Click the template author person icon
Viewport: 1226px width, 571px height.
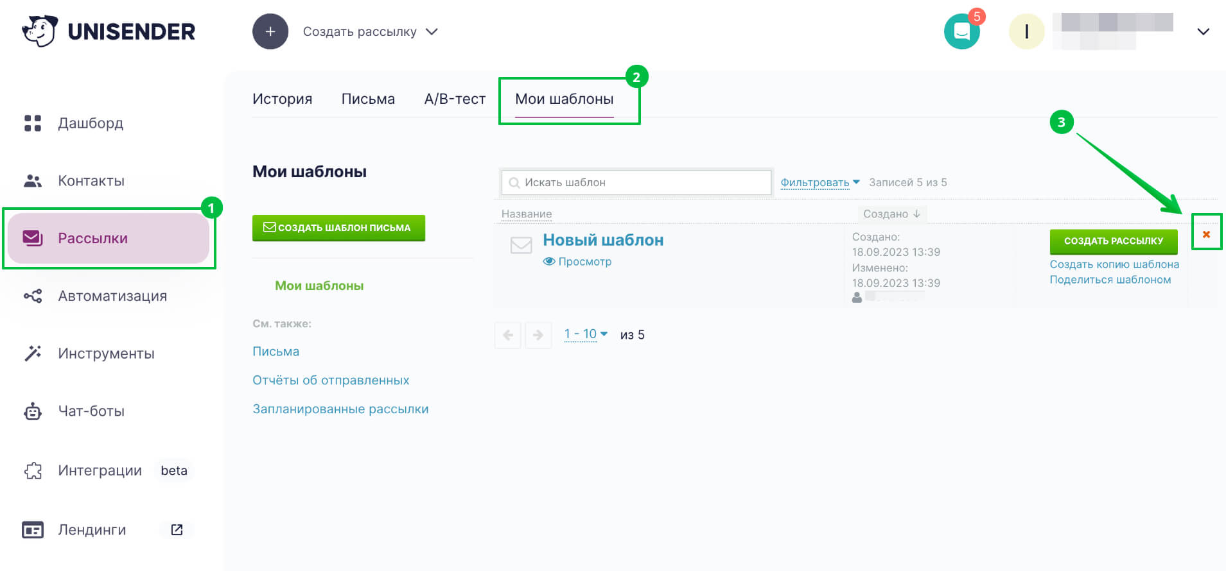click(857, 297)
